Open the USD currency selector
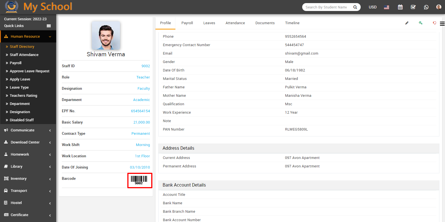Viewport: 445px width, 222px height. tap(372, 7)
